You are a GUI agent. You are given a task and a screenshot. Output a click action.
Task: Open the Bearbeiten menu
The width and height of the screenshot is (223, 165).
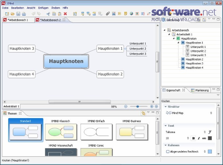tap(18, 8)
